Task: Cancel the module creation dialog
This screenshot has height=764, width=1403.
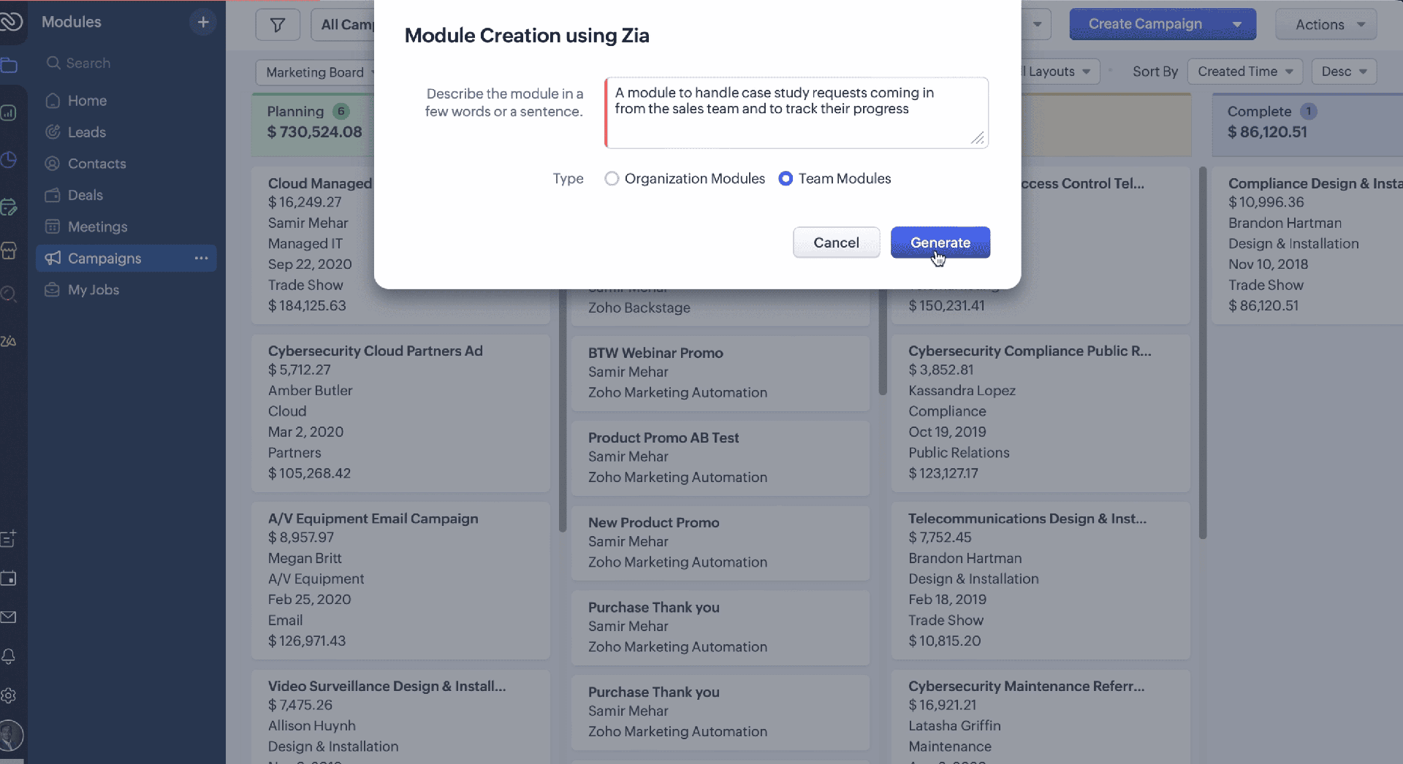Action: tap(836, 242)
